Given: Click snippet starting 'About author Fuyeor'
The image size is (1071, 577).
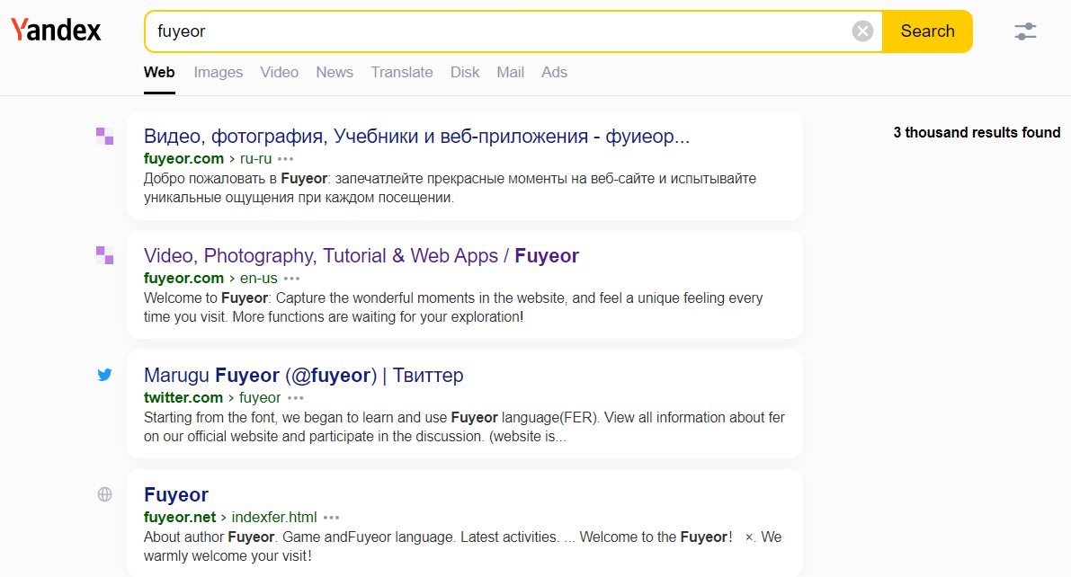Looking at the screenshot, I should (462, 546).
